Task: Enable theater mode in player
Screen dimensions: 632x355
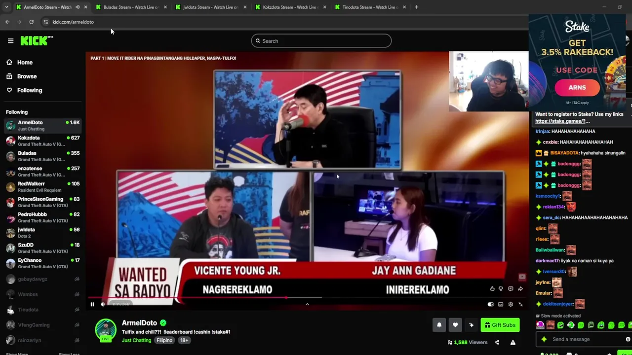Action: point(501,304)
